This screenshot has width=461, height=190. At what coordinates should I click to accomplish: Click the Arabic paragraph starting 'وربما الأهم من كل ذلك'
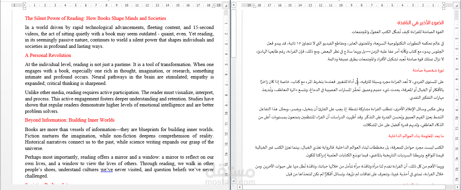[349, 170]
